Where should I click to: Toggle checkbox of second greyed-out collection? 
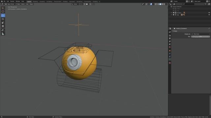point(173,10)
